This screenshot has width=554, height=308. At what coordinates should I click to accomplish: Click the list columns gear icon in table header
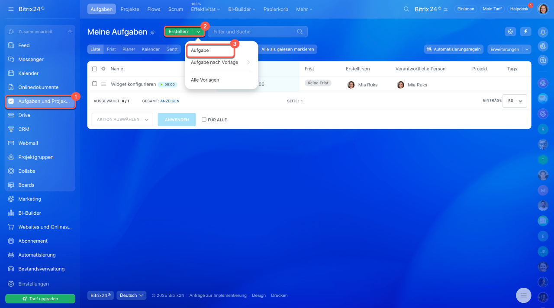pyautogui.click(x=103, y=69)
